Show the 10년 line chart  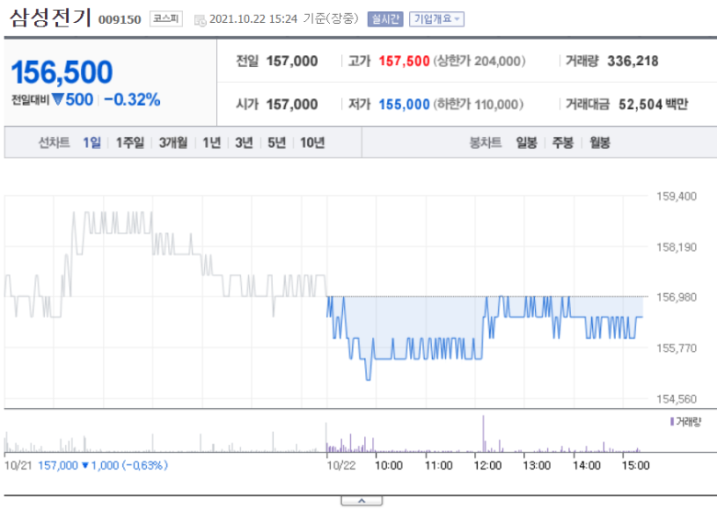coord(313,142)
